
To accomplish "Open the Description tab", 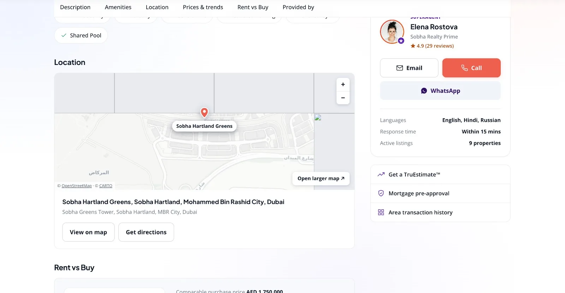I will pyautogui.click(x=75, y=7).
